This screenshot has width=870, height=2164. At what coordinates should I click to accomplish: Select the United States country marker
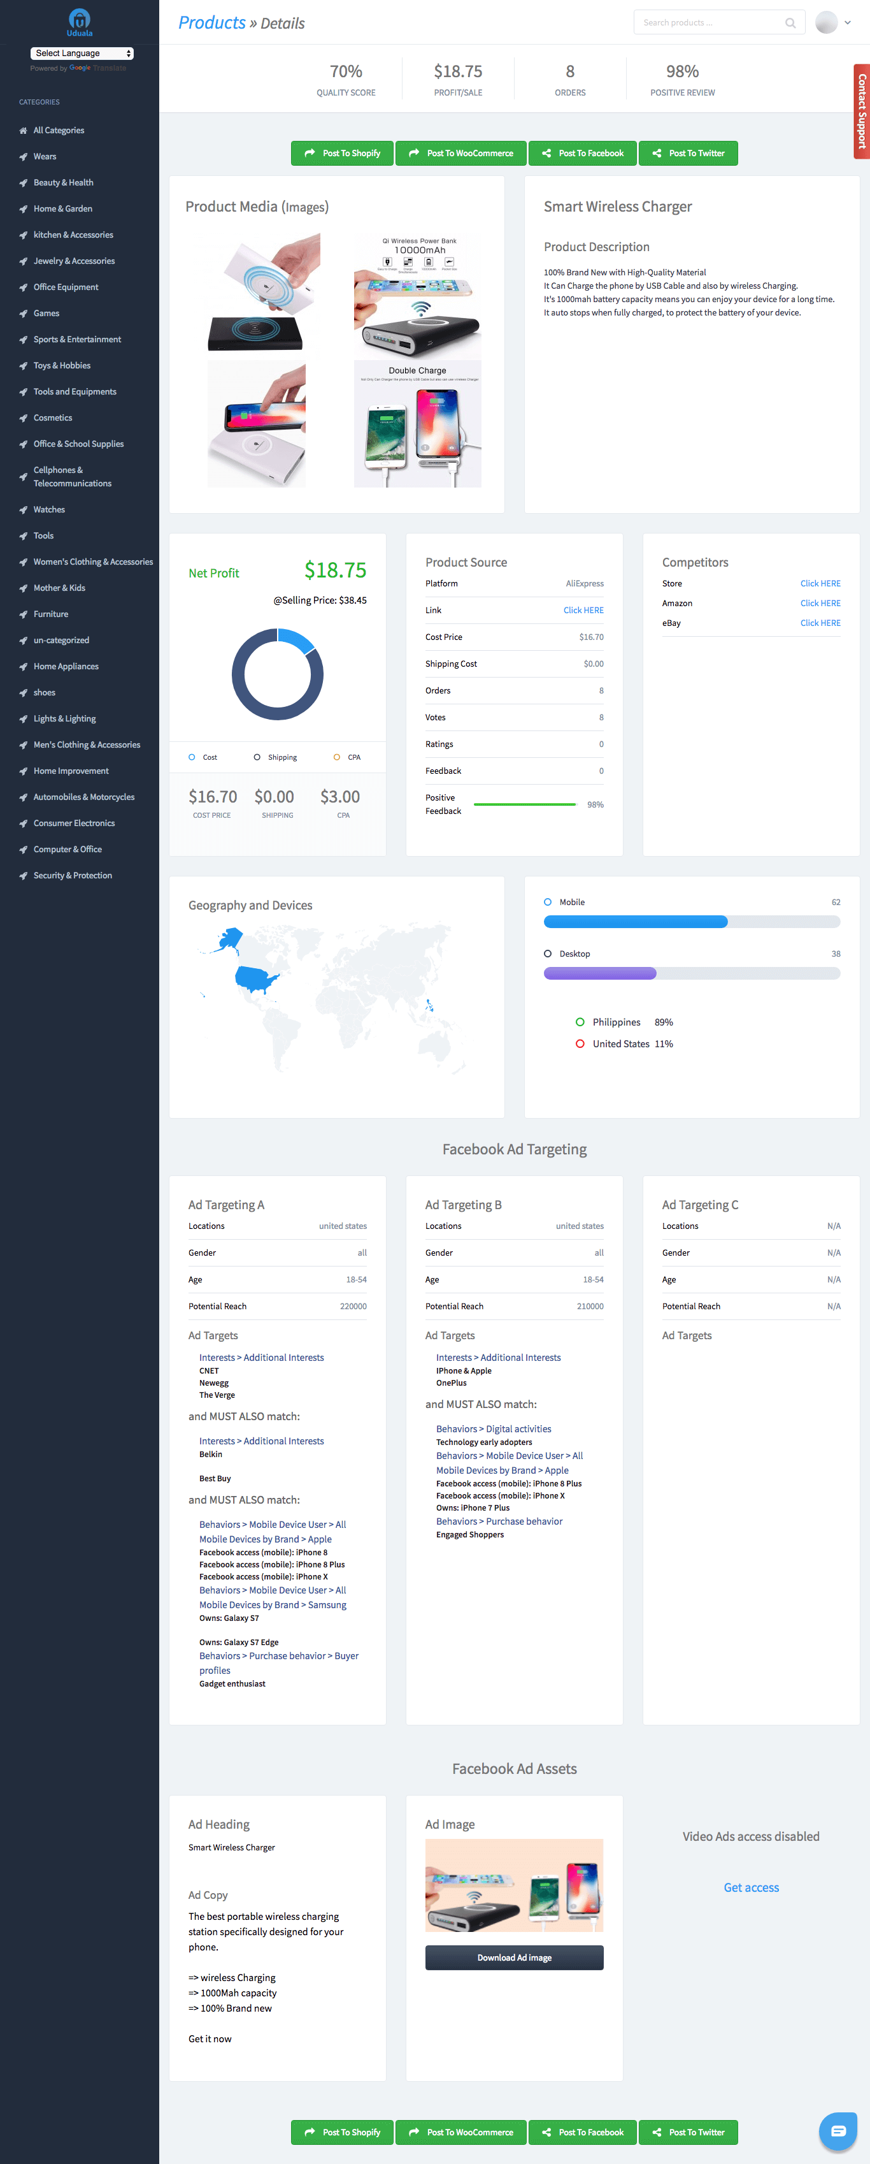[x=580, y=1043]
